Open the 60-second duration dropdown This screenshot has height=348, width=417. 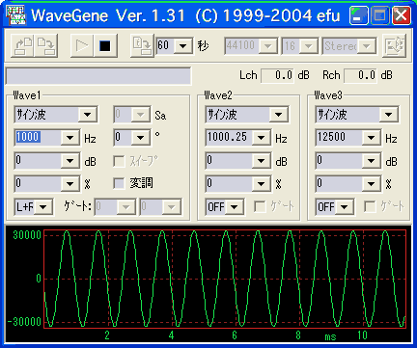(183, 45)
